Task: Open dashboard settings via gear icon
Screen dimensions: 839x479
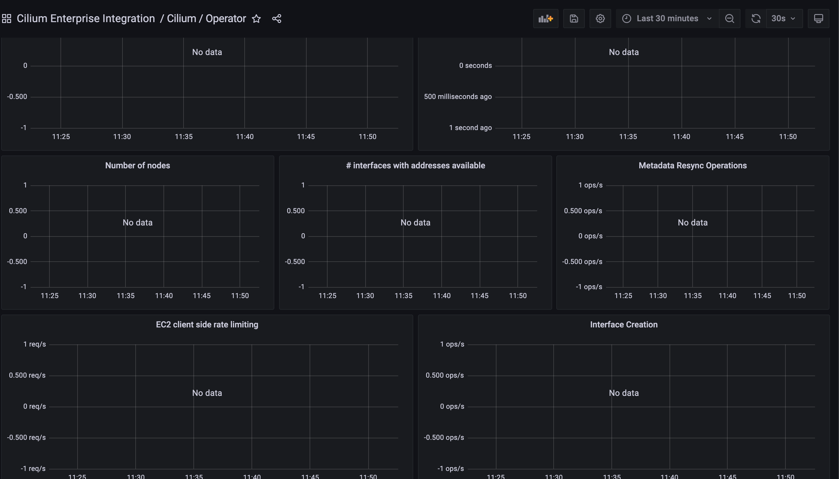Action: 600,19
